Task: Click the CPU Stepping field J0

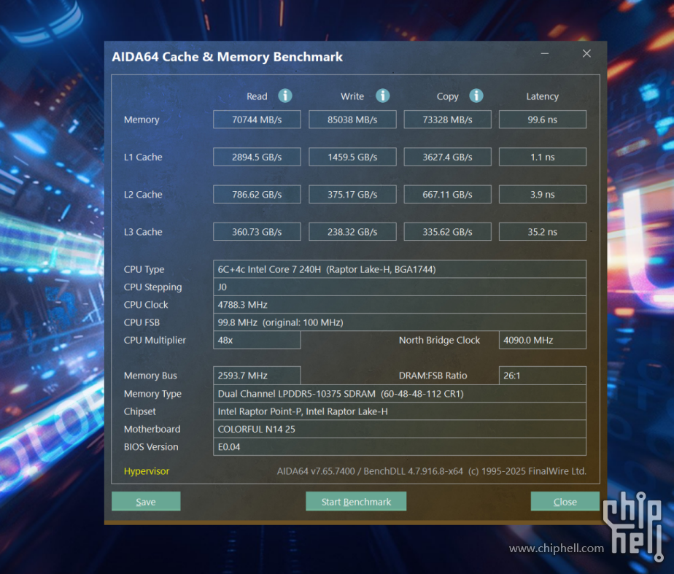Action: click(x=399, y=287)
